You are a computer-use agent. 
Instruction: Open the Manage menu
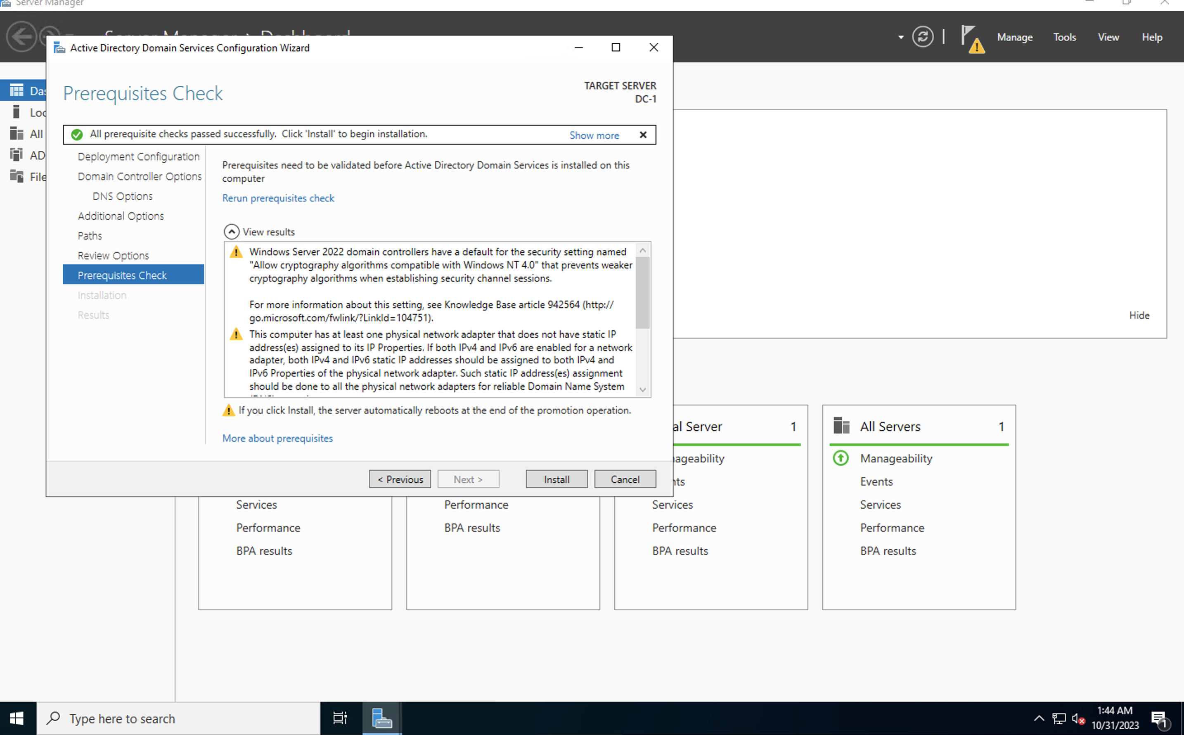click(1014, 37)
